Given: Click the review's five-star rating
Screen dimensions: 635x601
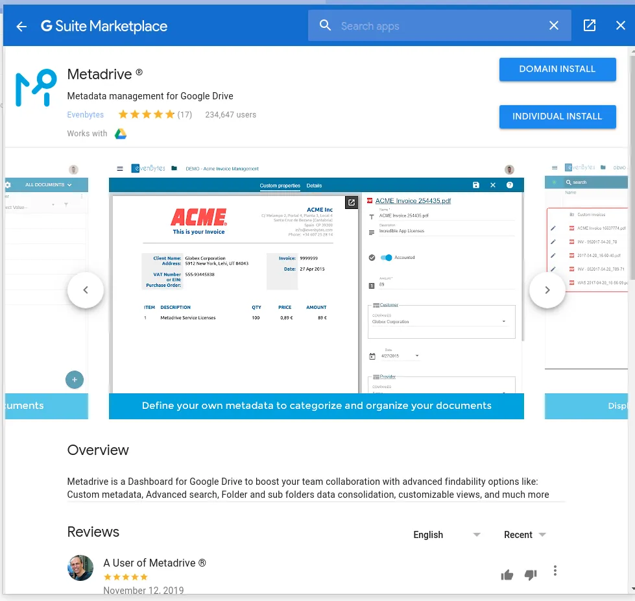Looking at the screenshot, I should pos(126,577).
